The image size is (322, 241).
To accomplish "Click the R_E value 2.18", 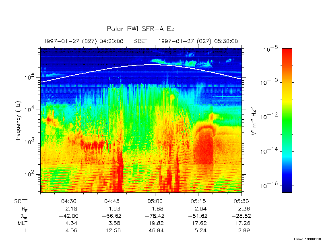I will click(x=72, y=208).
